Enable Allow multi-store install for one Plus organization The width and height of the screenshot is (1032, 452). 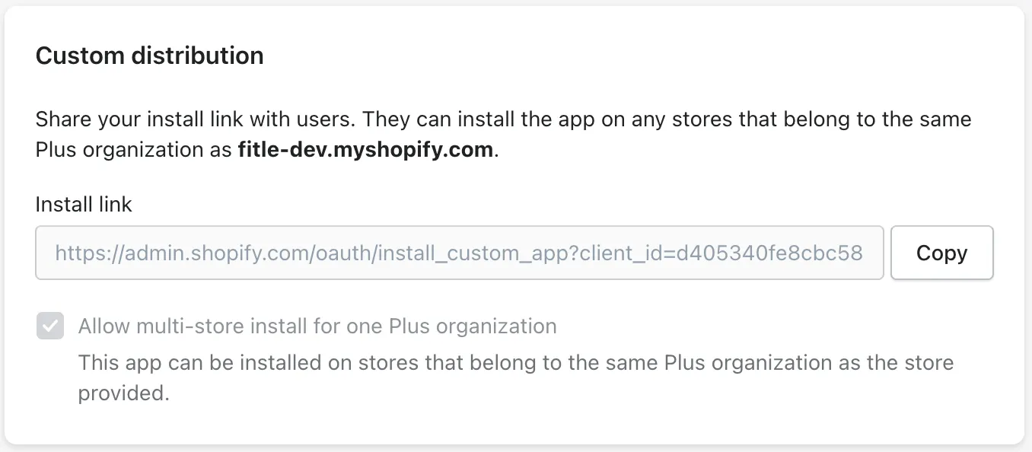tap(50, 326)
